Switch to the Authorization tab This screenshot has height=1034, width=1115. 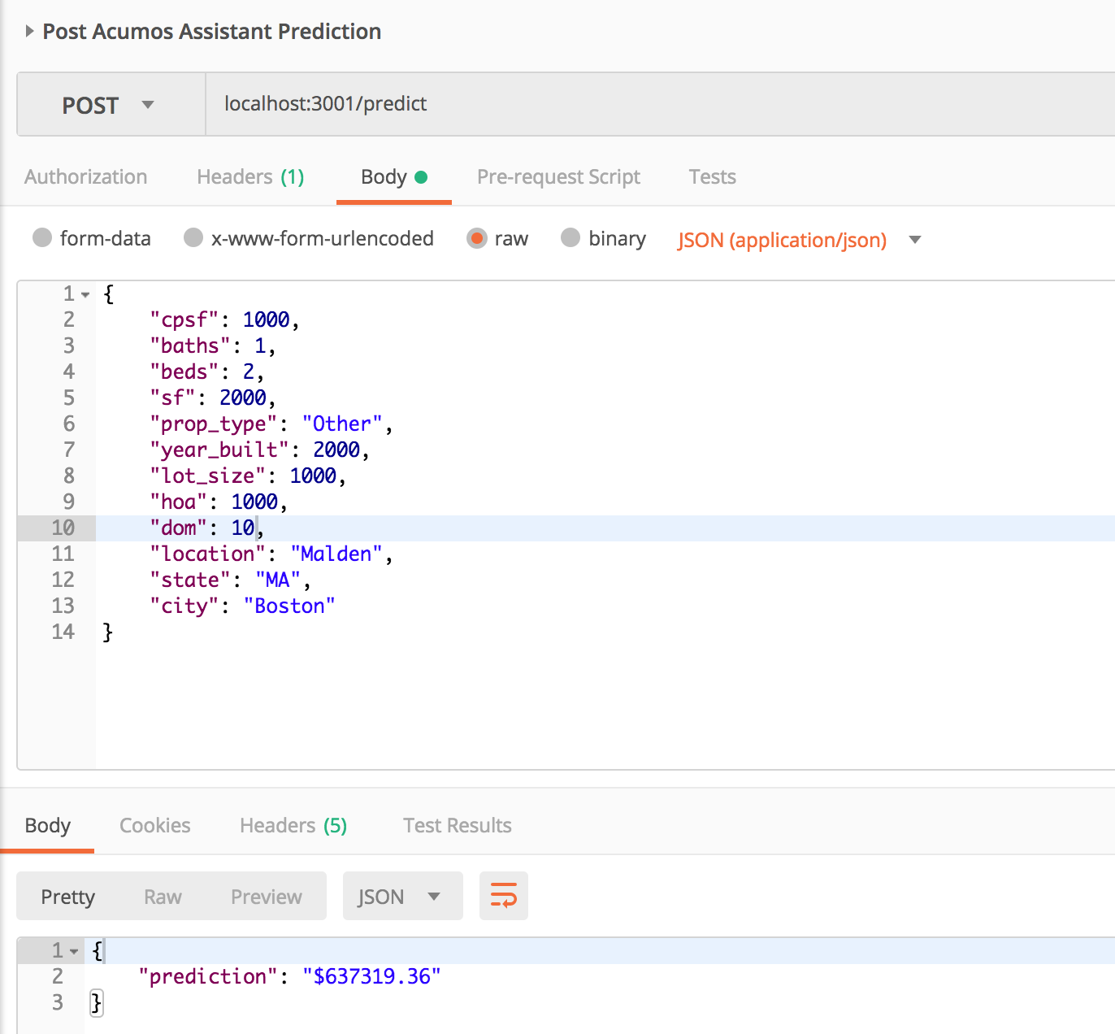(85, 177)
